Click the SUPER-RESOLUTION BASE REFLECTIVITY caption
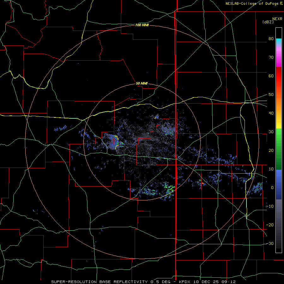Screen dimensions: 284x284 (x=100, y=282)
